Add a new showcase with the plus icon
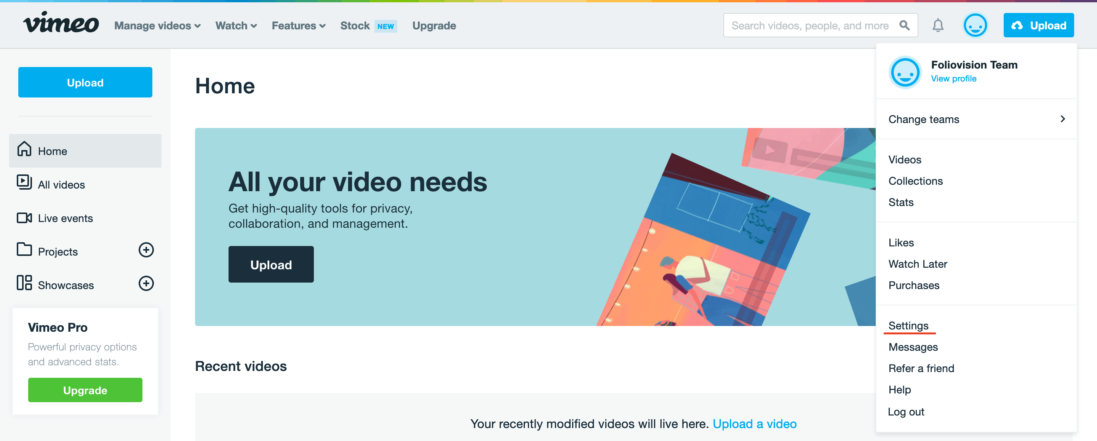The height and width of the screenshot is (441, 1097). [x=146, y=283]
